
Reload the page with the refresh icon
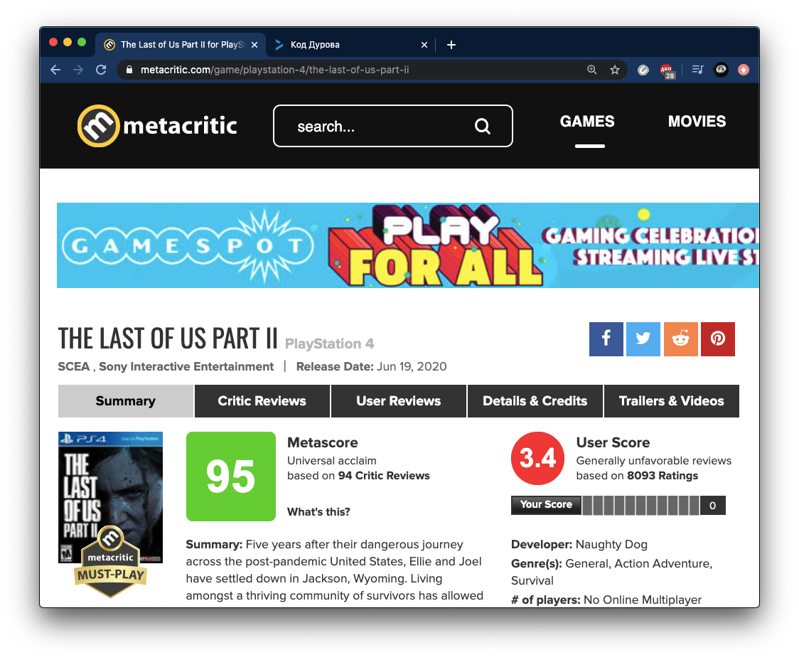(101, 70)
